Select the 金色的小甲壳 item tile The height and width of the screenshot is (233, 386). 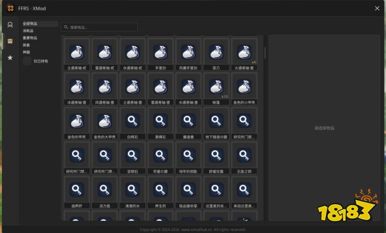[x=244, y=89]
